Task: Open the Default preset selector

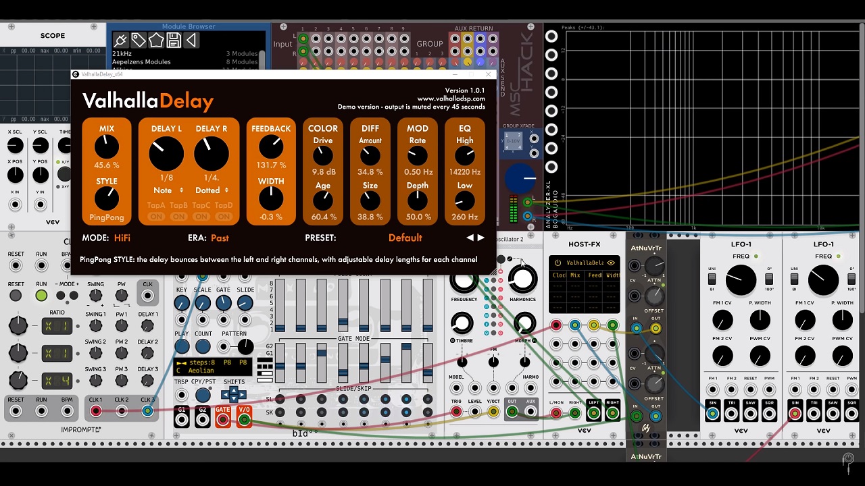Action: 405,238
